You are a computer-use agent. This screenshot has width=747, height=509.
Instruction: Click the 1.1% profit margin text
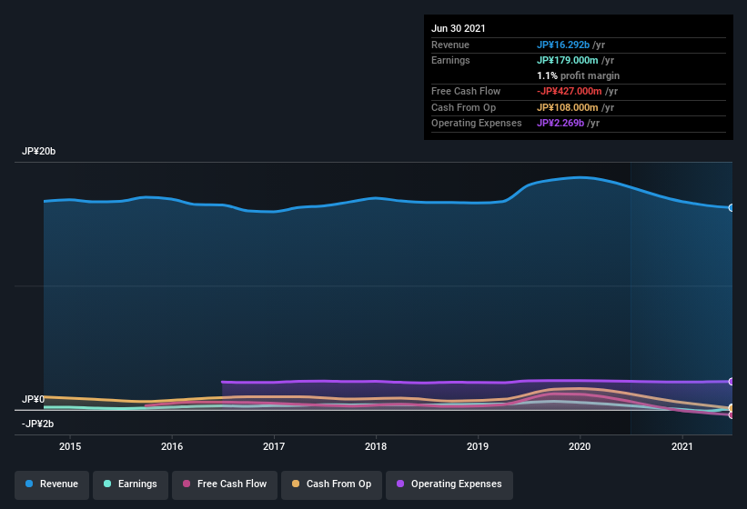(x=579, y=75)
